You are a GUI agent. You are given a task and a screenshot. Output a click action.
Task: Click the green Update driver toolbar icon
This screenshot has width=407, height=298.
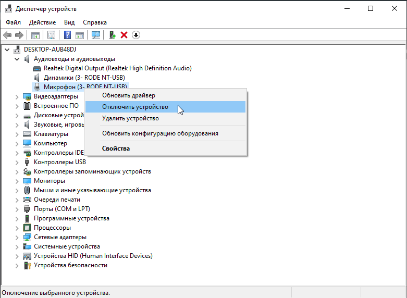(112, 35)
